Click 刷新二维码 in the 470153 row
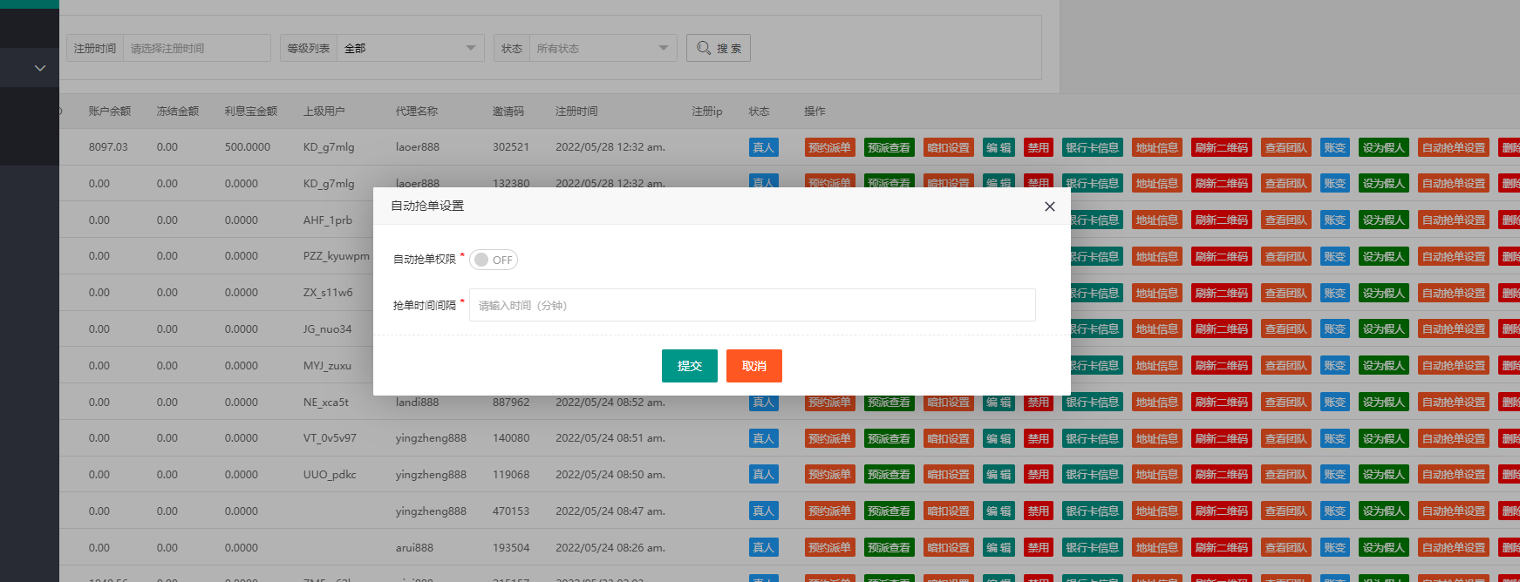This screenshot has height=582, width=1520. tap(1222, 511)
